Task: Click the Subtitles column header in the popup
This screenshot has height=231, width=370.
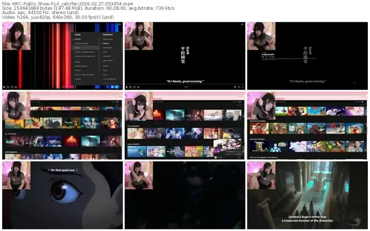Action: pos(107,34)
